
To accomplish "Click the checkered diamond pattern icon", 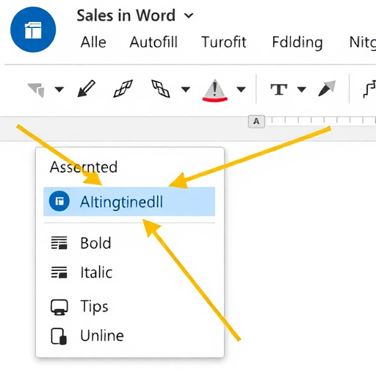I will click(161, 88).
